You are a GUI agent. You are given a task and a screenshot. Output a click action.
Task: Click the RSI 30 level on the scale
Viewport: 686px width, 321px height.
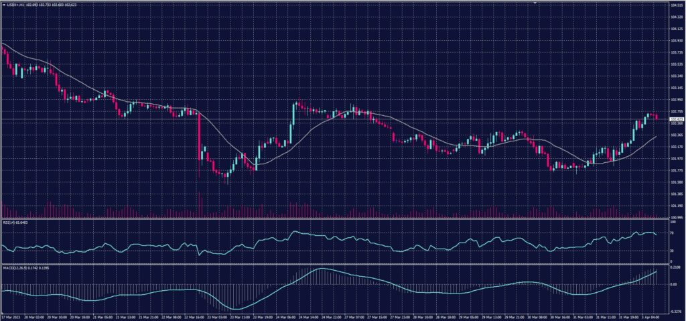tap(672, 251)
